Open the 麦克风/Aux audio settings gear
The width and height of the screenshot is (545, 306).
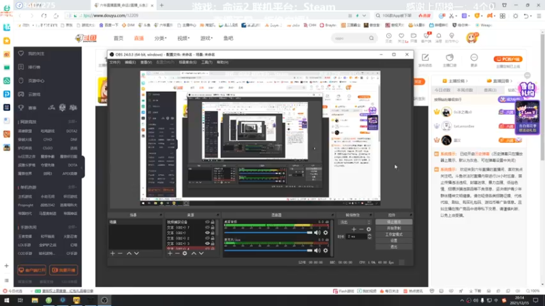point(326,250)
